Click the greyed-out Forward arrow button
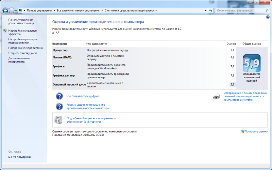The image size is (272, 170). pyautogui.click(x=12, y=11)
